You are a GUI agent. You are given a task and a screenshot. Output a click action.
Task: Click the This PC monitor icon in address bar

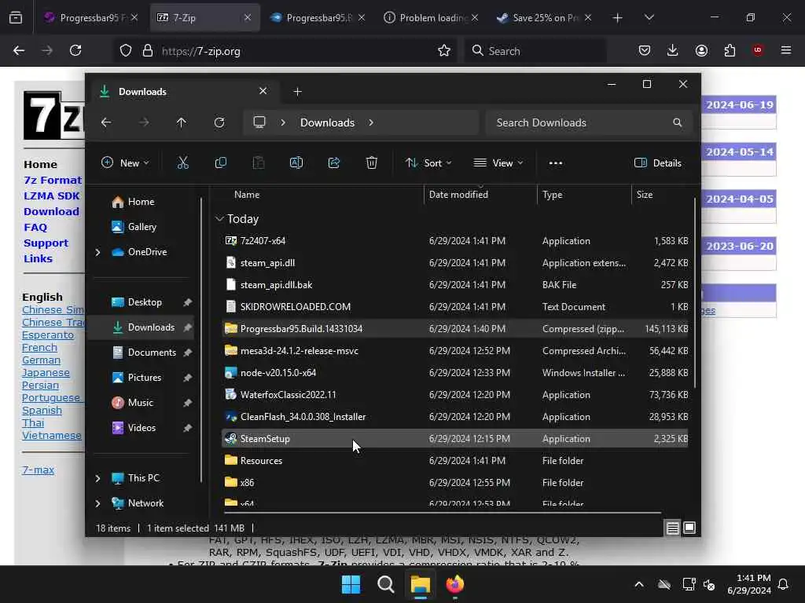[259, 122]
